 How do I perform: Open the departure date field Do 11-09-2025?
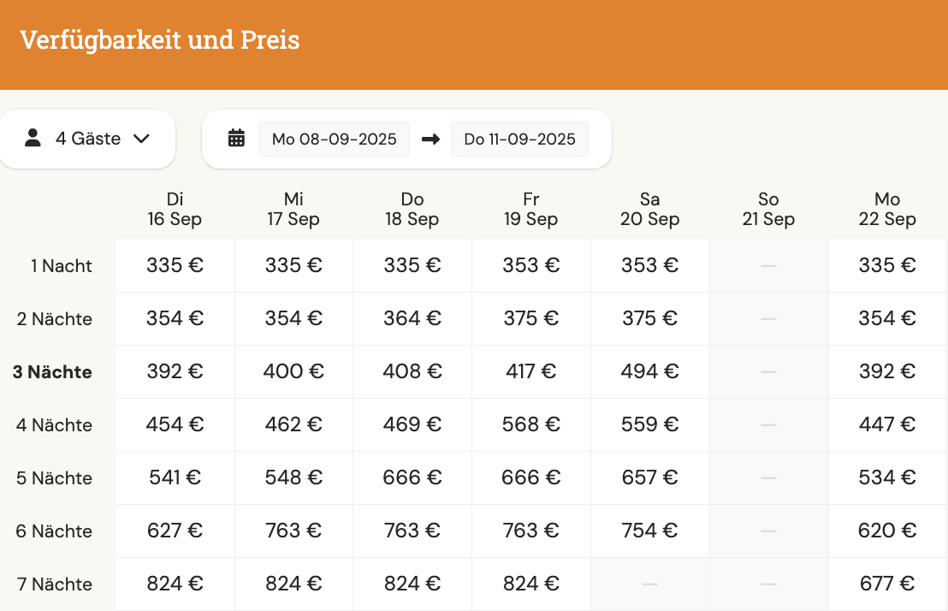coord(519,139)
